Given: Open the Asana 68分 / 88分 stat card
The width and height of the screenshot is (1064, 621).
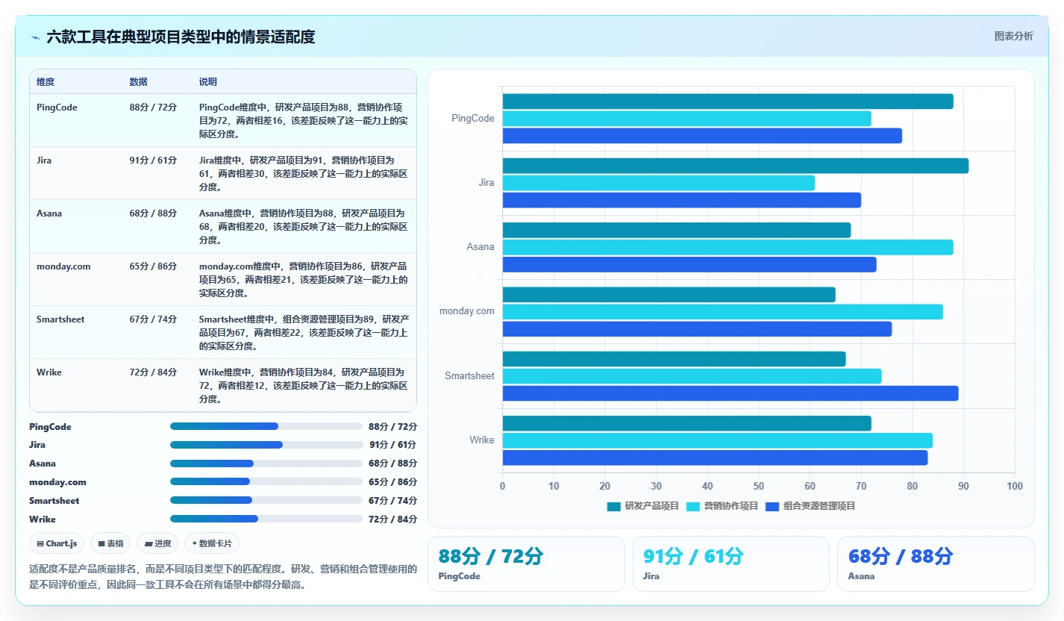Looking at the screenshot, I should coord(936,564).
